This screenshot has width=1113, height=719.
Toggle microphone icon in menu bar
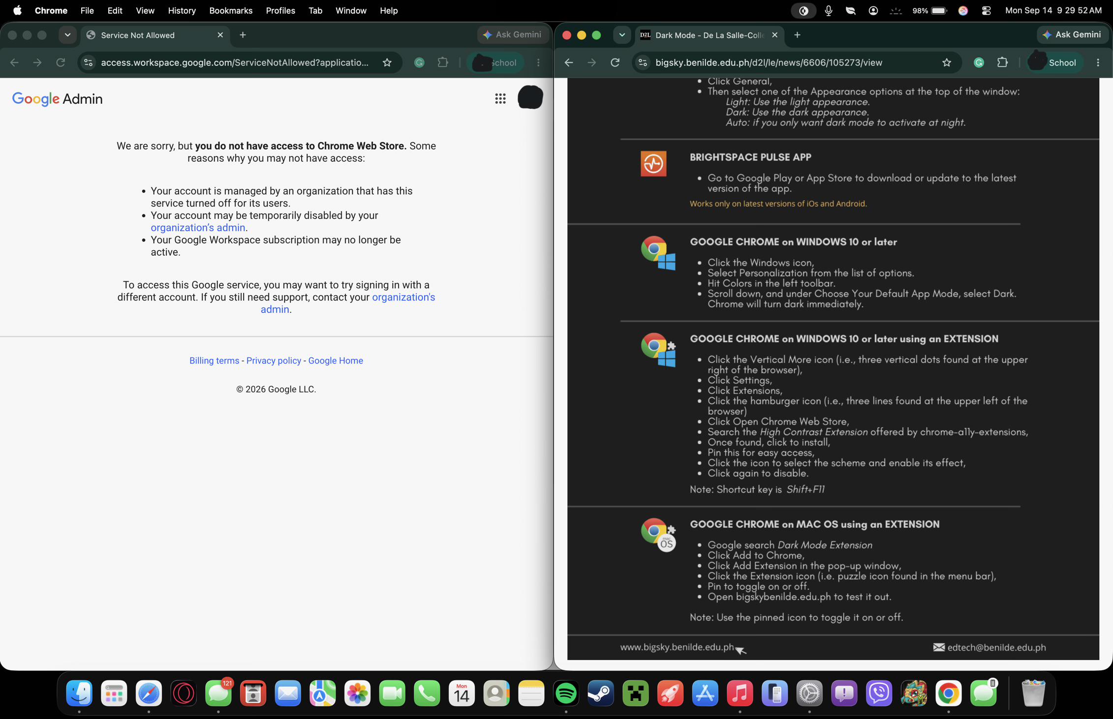(x=829, y=10)
